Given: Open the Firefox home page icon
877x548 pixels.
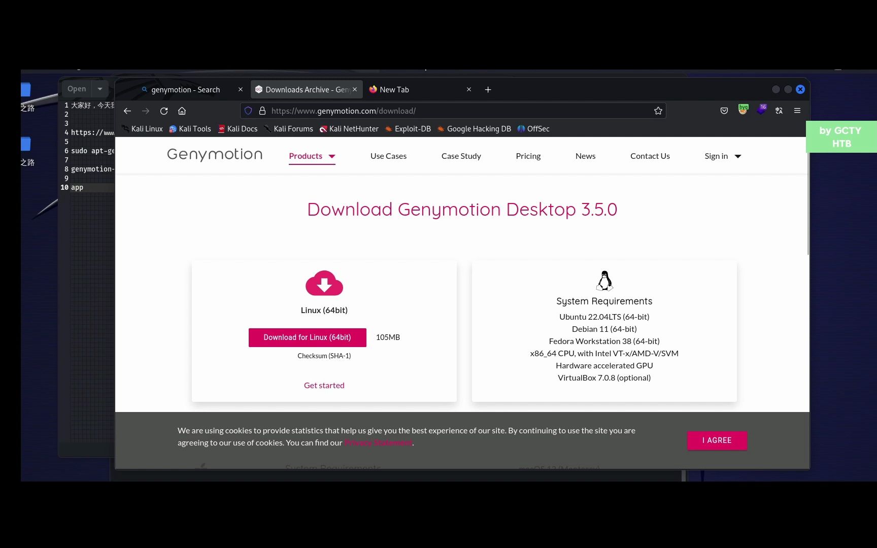Looking at the screenshot, I should click(x=182, y=111).
